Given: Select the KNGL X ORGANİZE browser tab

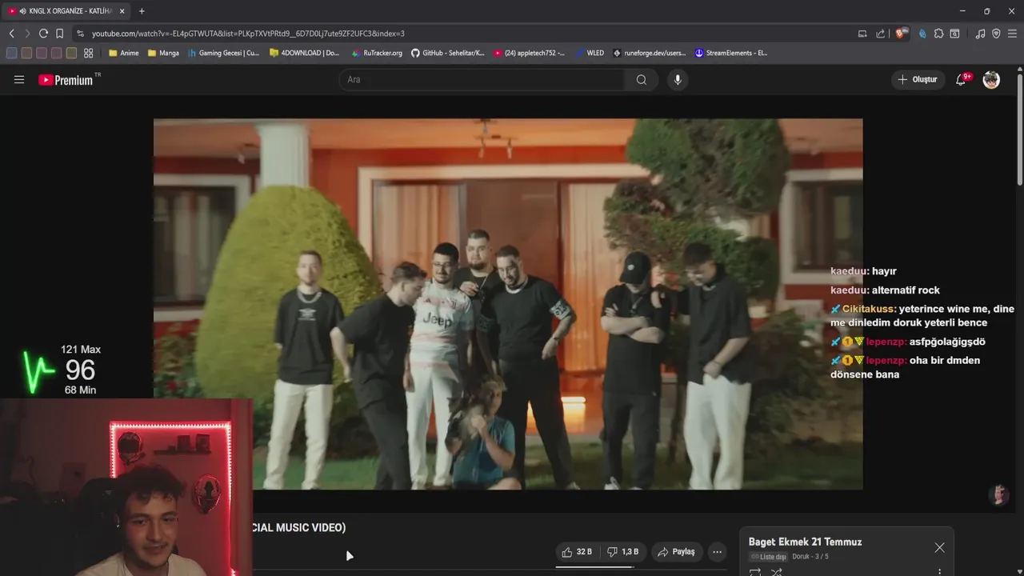Looking at the screenshot, I should (66, 11).
